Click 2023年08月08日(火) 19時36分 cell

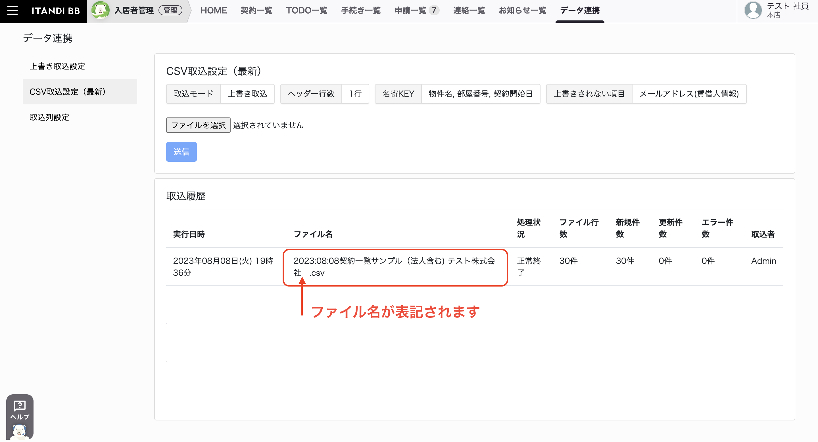coord(223,267)
